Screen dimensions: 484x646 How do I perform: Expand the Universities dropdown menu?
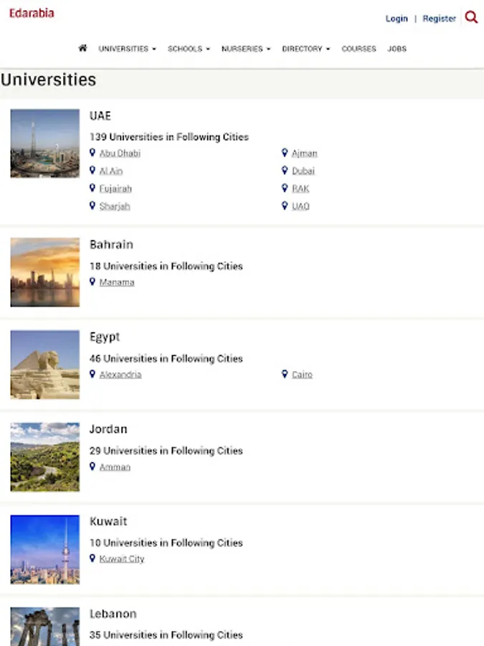click(x=127, y=49)
